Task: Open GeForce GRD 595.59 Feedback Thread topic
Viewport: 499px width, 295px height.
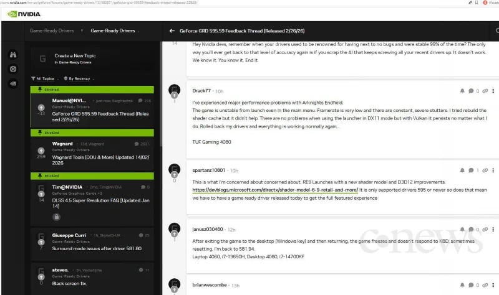Action: tap(100, 116)
